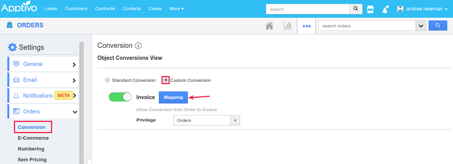The image size is (453, 164).
Task: Click the blue search orders button
Action: (438, 26)
